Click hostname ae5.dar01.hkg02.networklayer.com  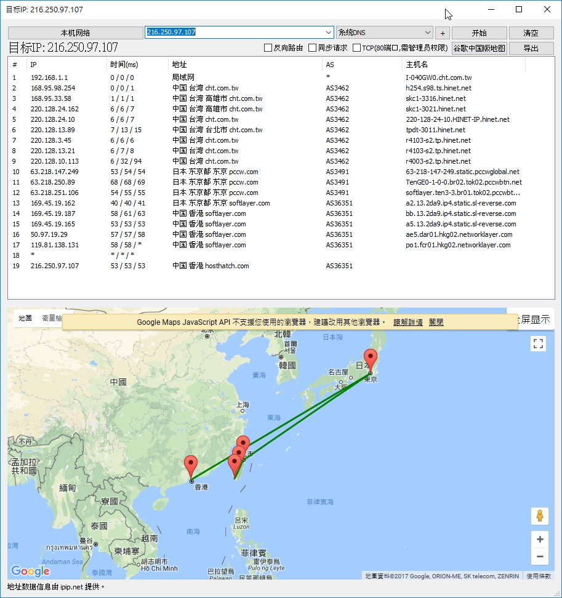pyautogui.click(x=459, y=234)
